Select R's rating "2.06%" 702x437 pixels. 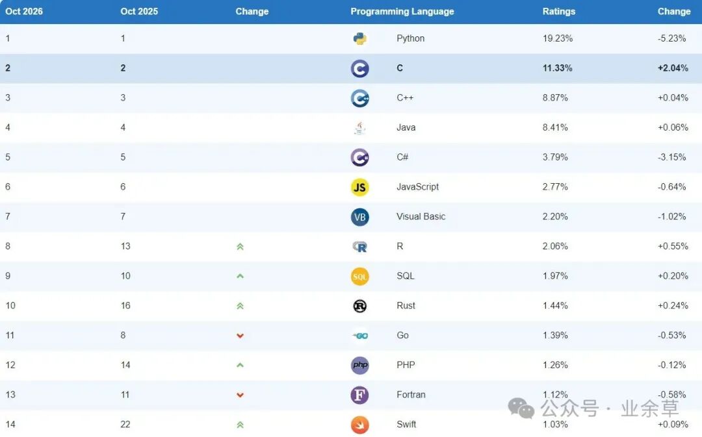click(x=555, y=246)
